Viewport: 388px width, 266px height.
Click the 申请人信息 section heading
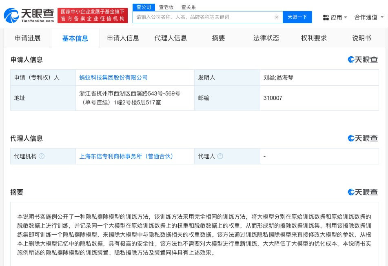pos(27,60)
